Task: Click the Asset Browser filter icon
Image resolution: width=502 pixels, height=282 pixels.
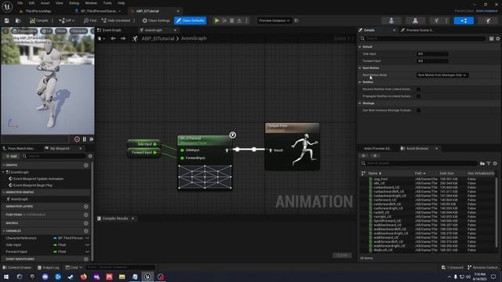Action: [x=489, y=164]
